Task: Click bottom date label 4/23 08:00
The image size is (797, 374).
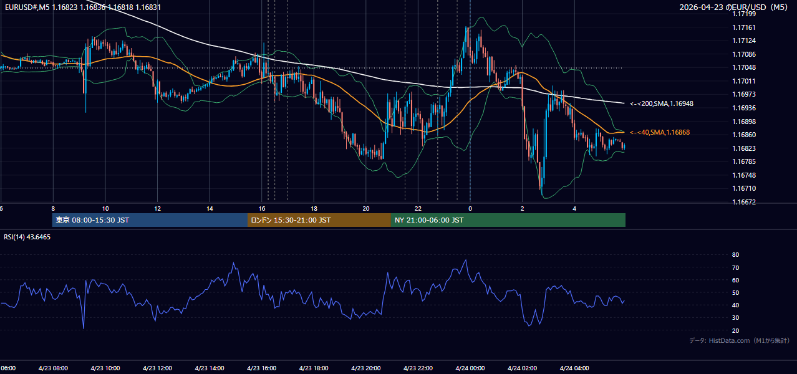Action: coord(53,368)
